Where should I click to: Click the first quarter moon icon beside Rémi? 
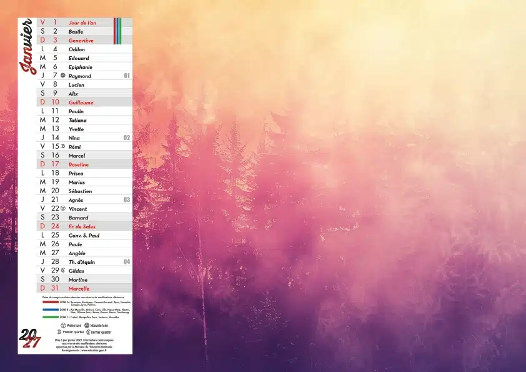pos(63,146)
